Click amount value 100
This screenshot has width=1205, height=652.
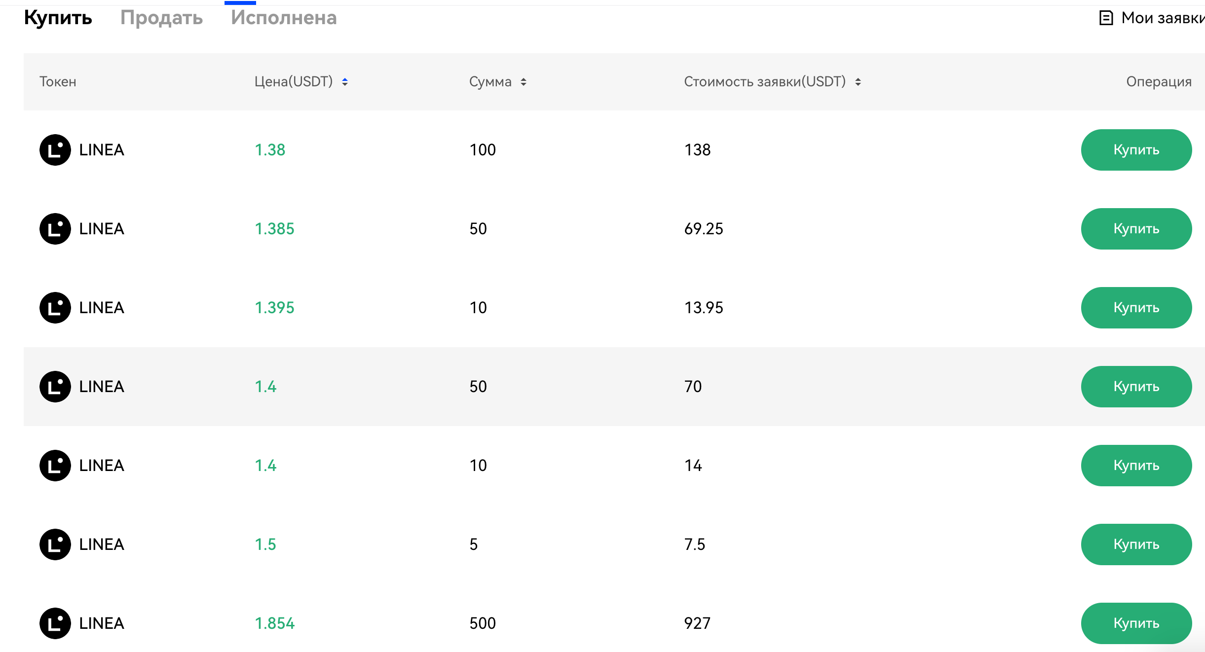[483, 150]
